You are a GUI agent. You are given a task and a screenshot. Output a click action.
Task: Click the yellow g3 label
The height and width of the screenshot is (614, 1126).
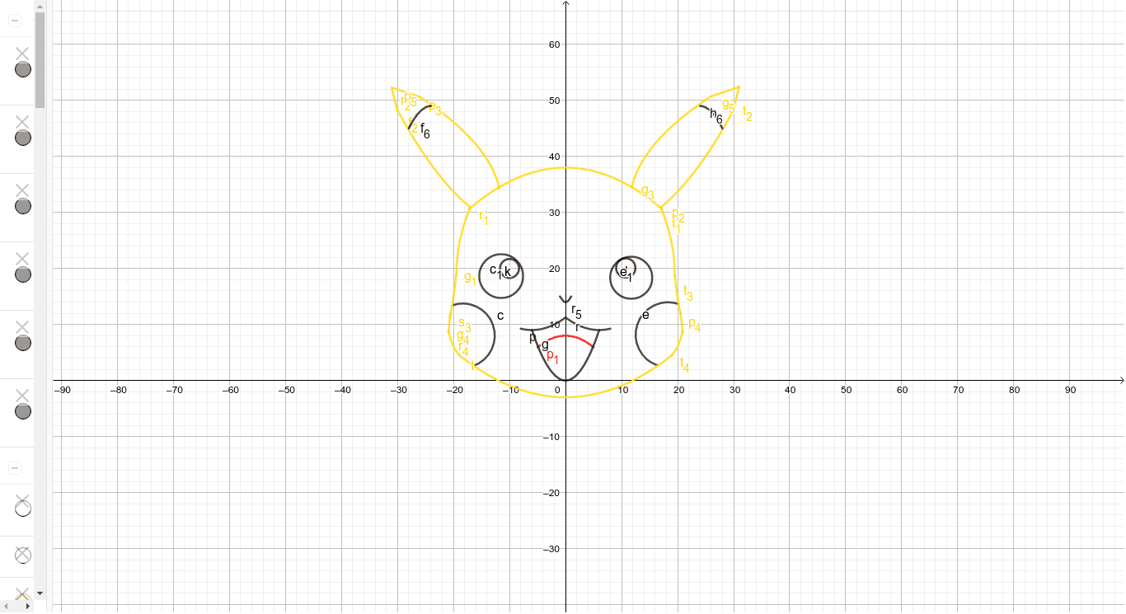pos(647,193)
